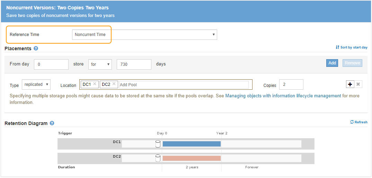
Task: Click the Placements help question icon
Action: pyautogui.click(x=36, y=49)
